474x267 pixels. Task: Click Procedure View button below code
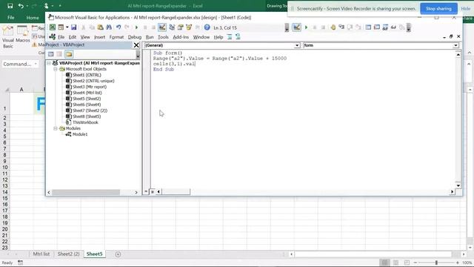(x=146, y=191)
